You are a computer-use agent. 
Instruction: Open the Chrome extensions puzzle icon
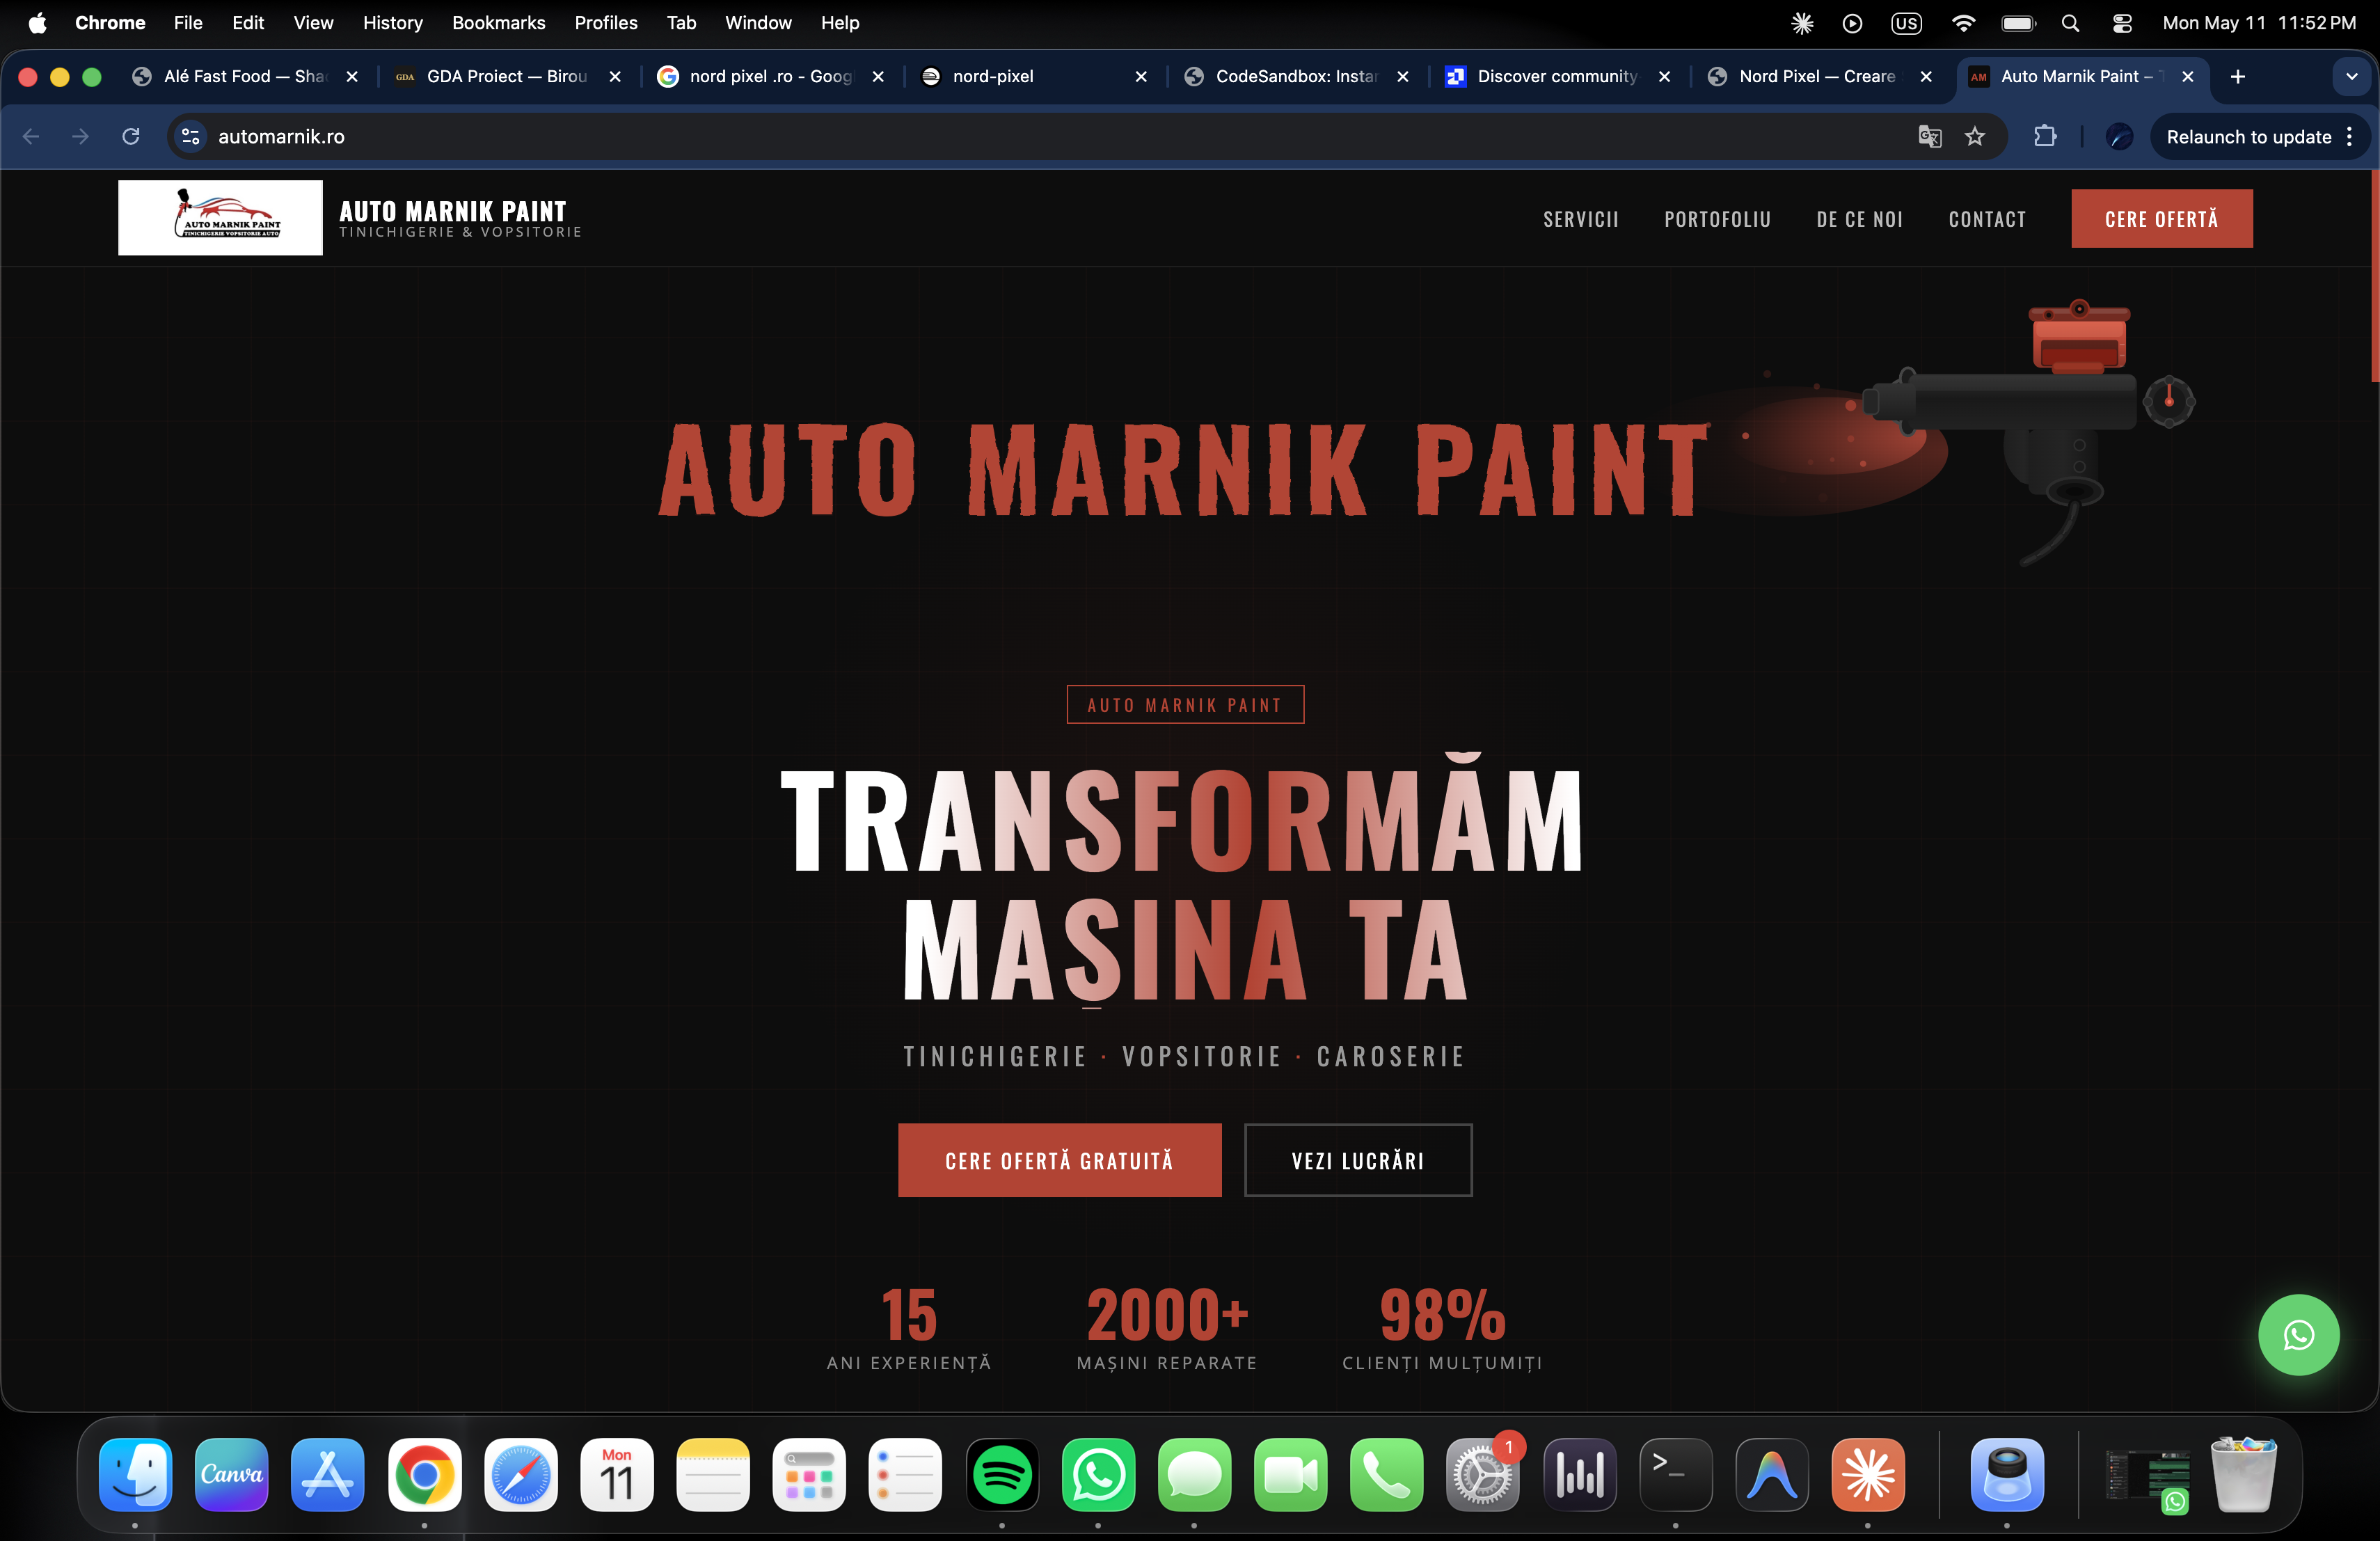2045,136
